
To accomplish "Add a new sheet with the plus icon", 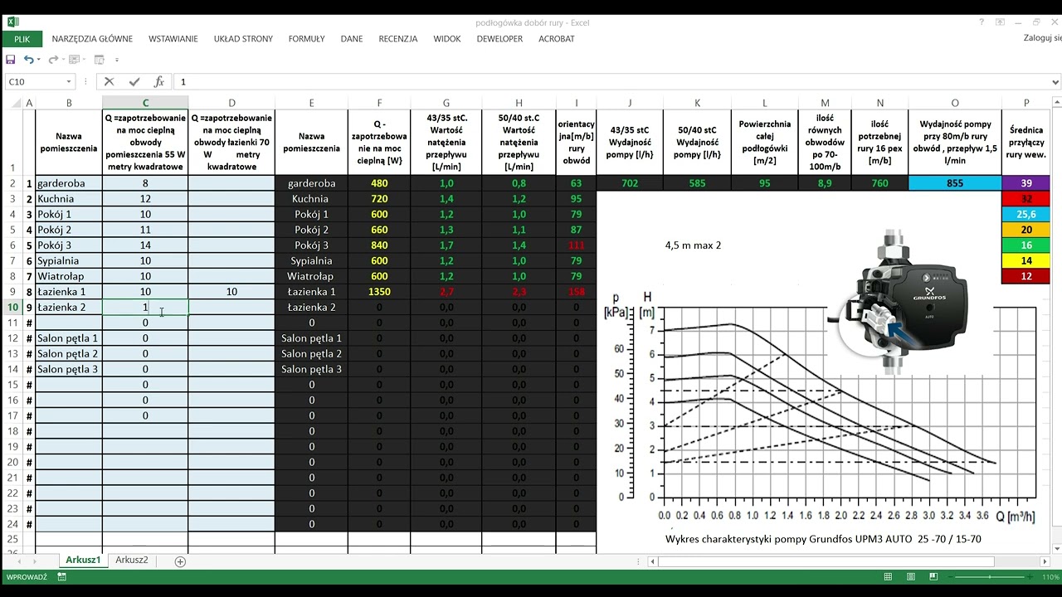I will point(180,561).
